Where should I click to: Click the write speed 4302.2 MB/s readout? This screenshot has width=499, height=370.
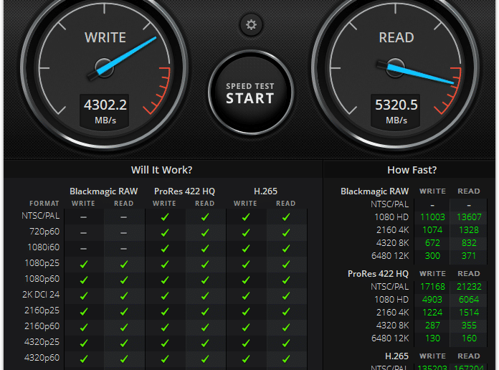105,112
